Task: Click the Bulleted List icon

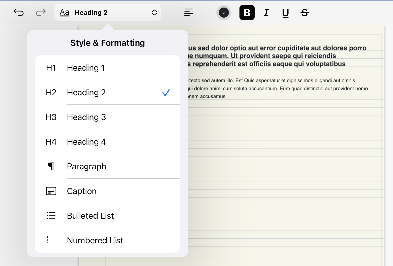Action: (51, 216)
